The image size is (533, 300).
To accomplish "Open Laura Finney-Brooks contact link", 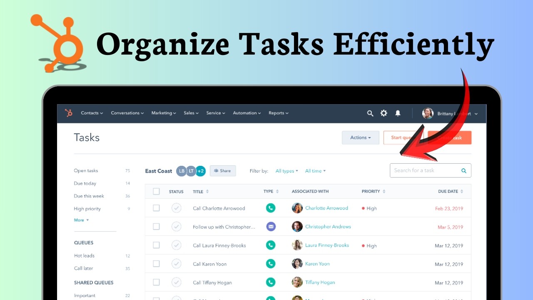I will (x=327, y=245).
